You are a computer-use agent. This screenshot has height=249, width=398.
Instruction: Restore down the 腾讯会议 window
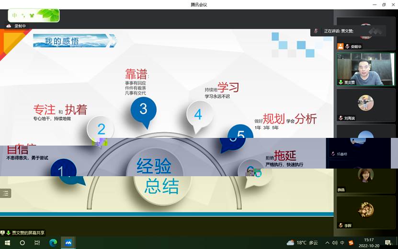click(x=384, y=5)
